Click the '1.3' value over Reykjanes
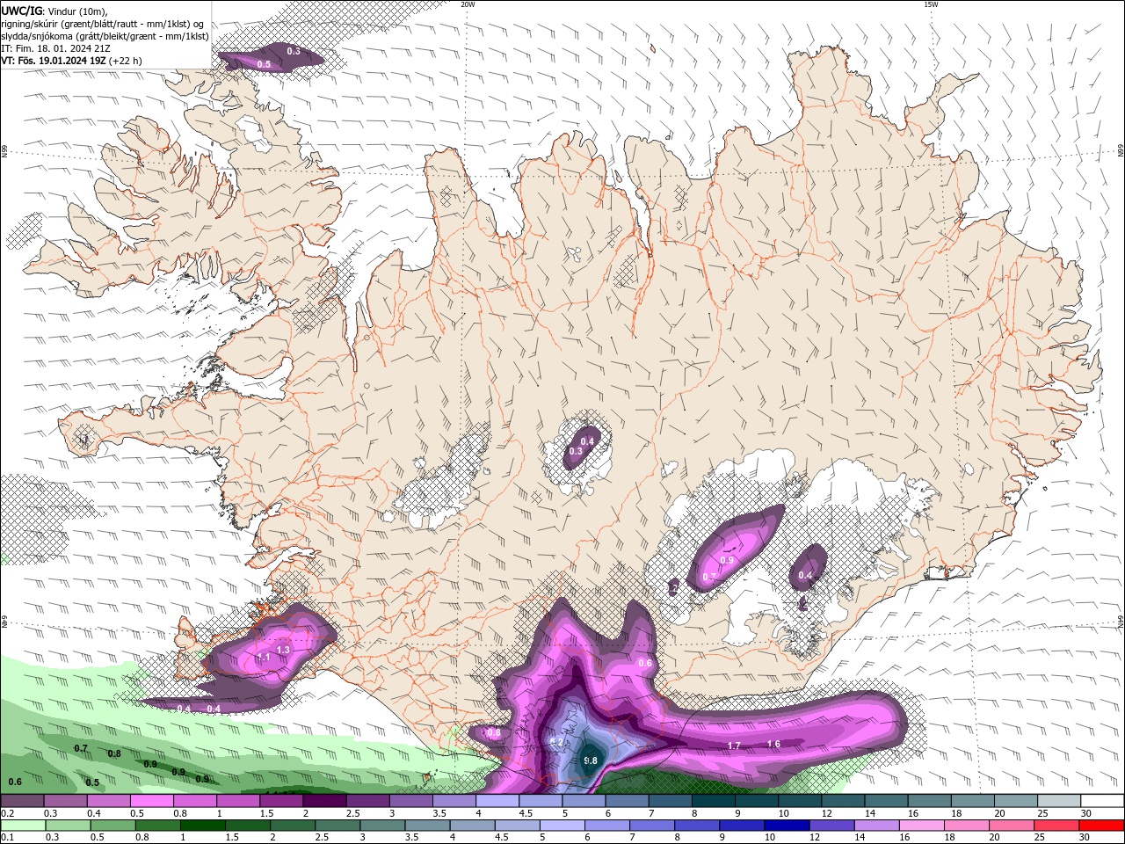 tap(283, 650)
